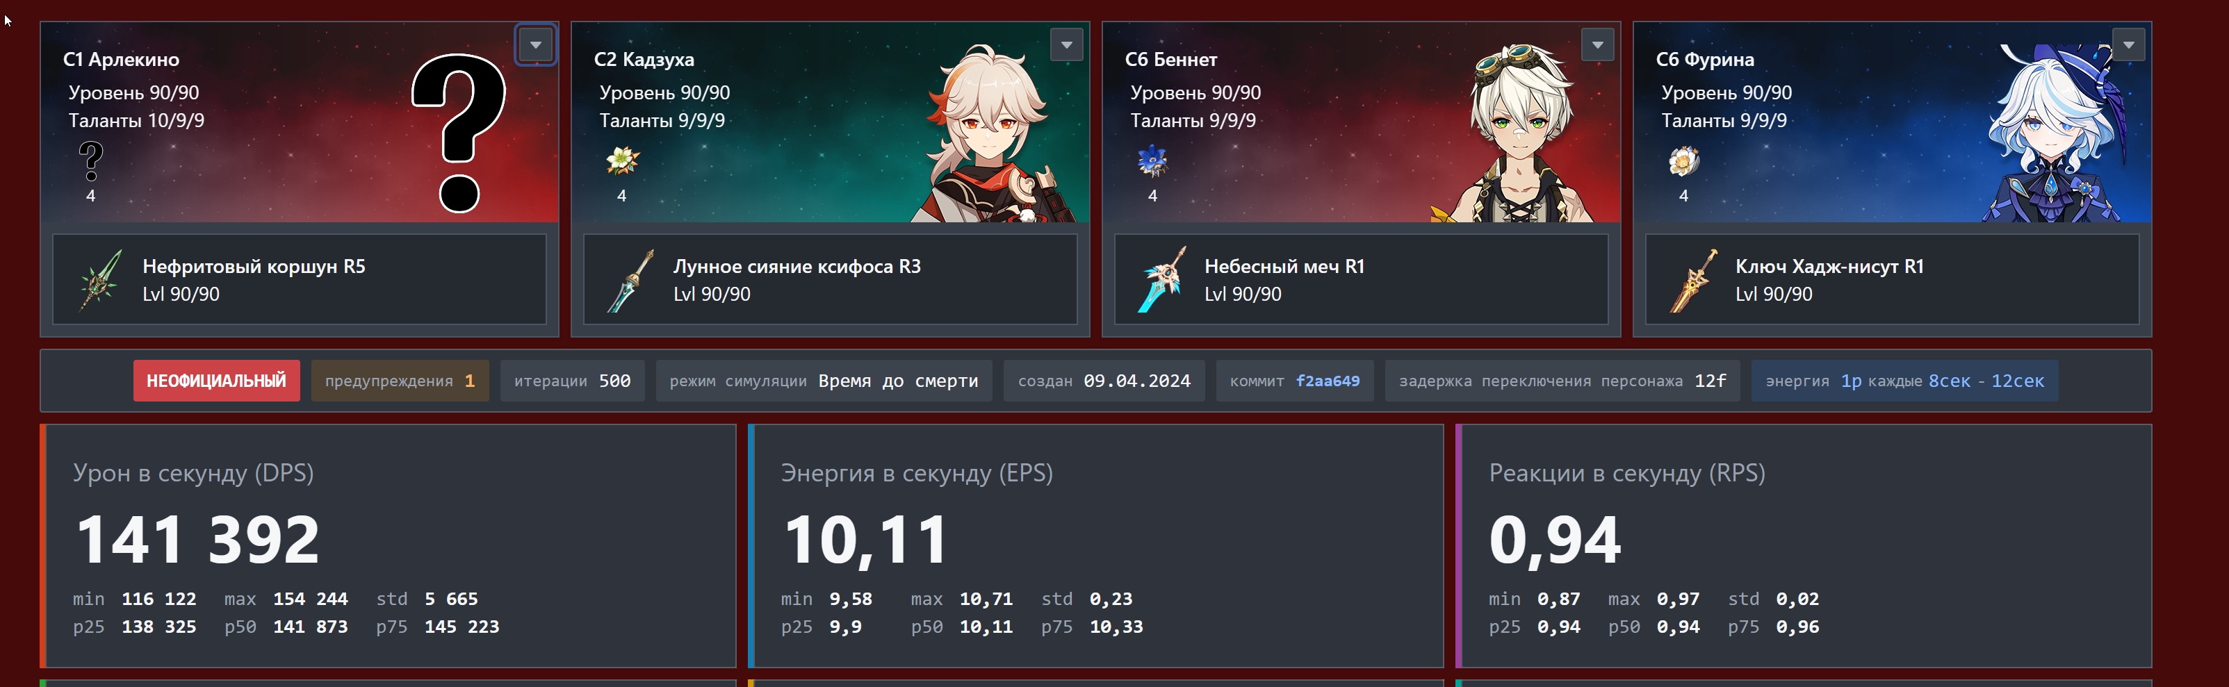Click the Небесный меч weapon icon

click(1162, 279)
